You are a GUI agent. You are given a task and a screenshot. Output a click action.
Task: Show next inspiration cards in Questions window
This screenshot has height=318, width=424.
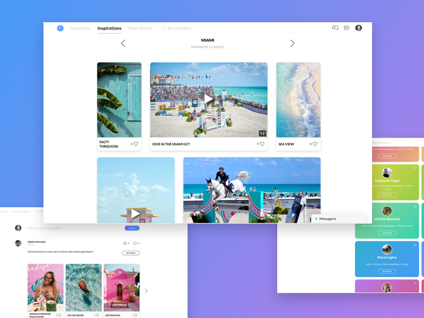coord(146,291)
